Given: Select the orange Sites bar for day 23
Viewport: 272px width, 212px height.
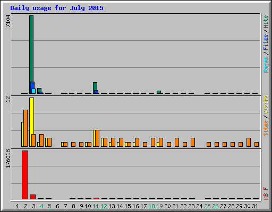Looking at the screenshot, I should (193, 142).
